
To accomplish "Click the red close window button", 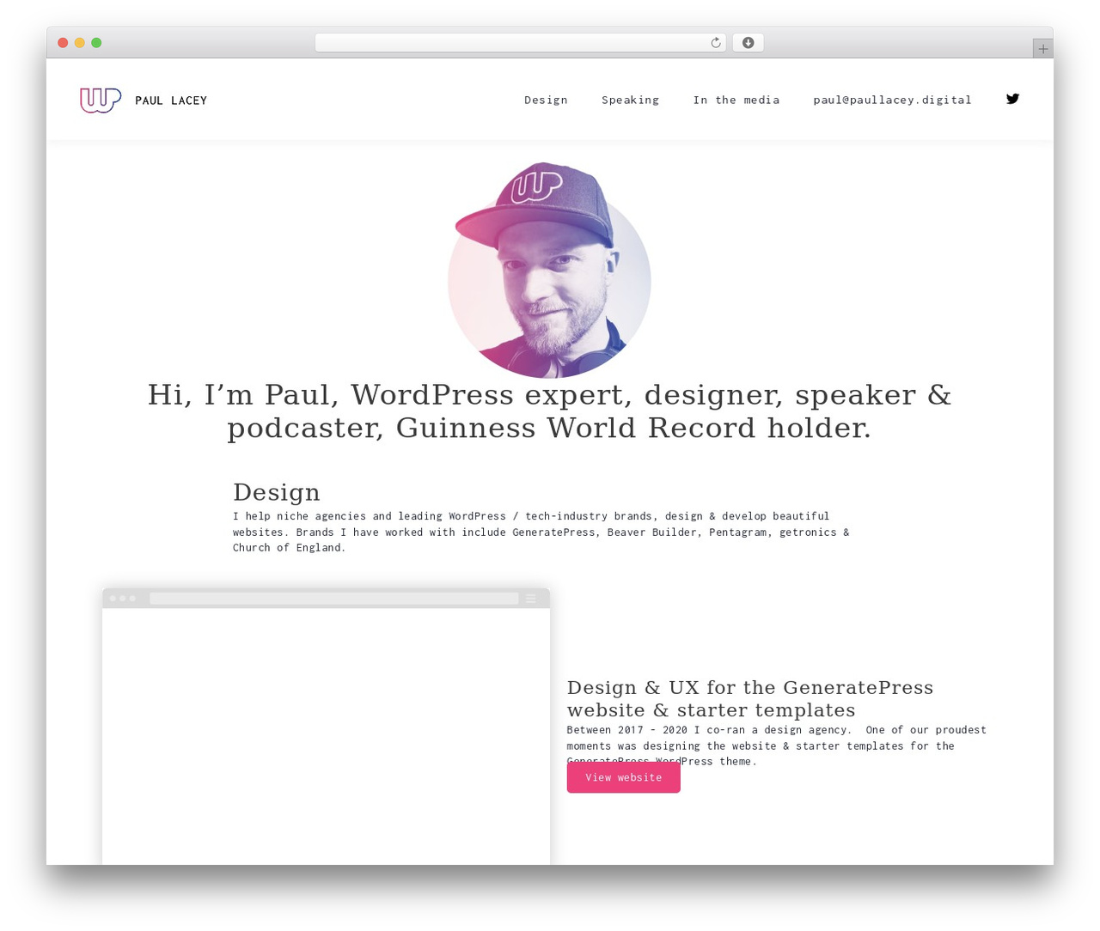I will click(x=63, y=43).
